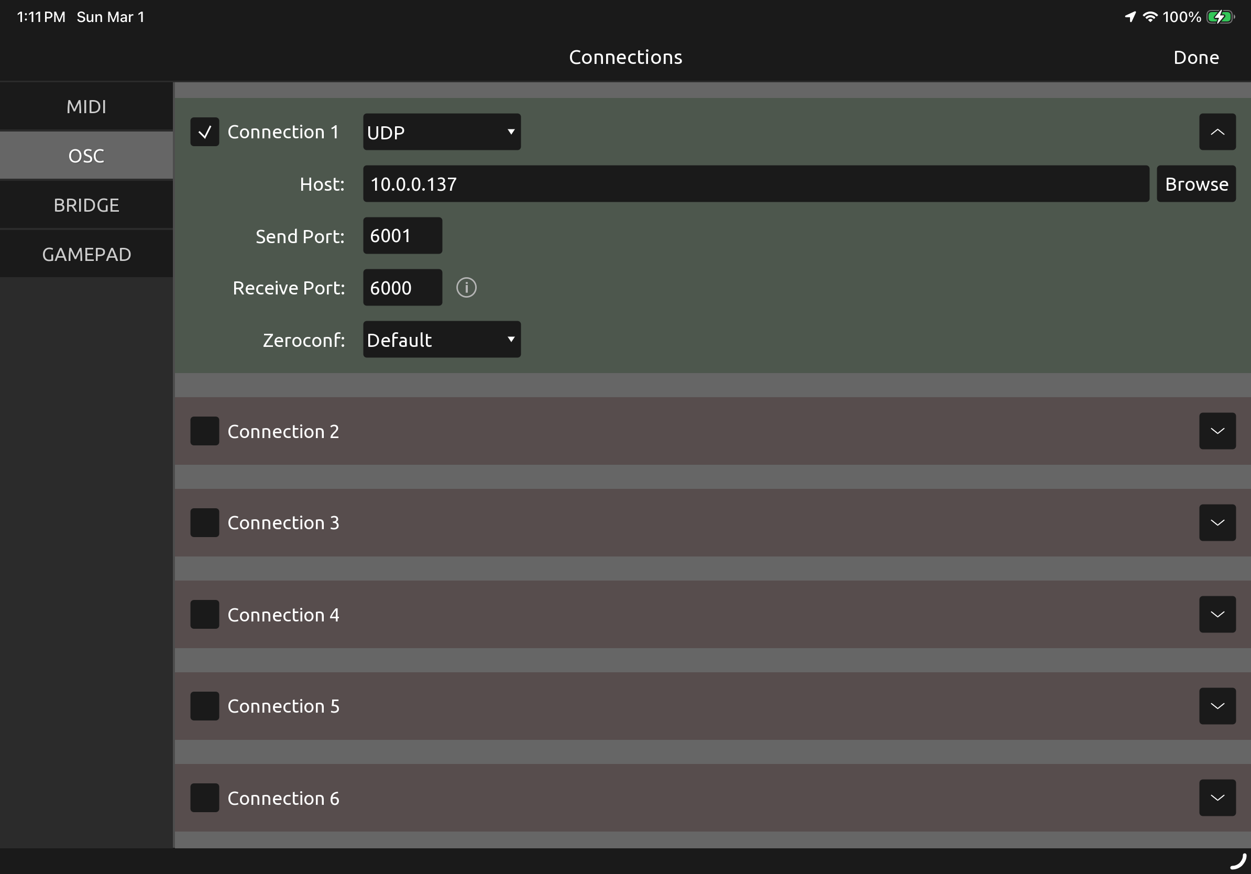Screen dimensions: 1251x874
Task: Open the UDP protocol dropdown
Action: pyautogui.click(x=441, y=132)
